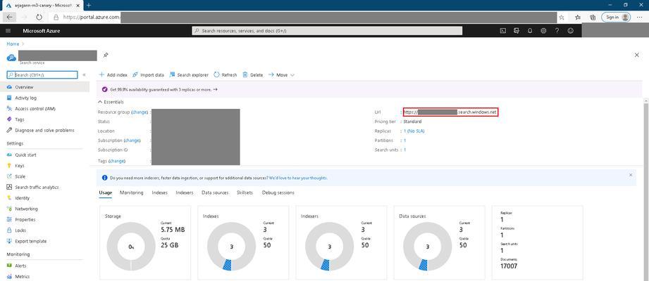
Task: Switch to the Skillsets tab
Action: pyautogui.click(x=245, y=192)
